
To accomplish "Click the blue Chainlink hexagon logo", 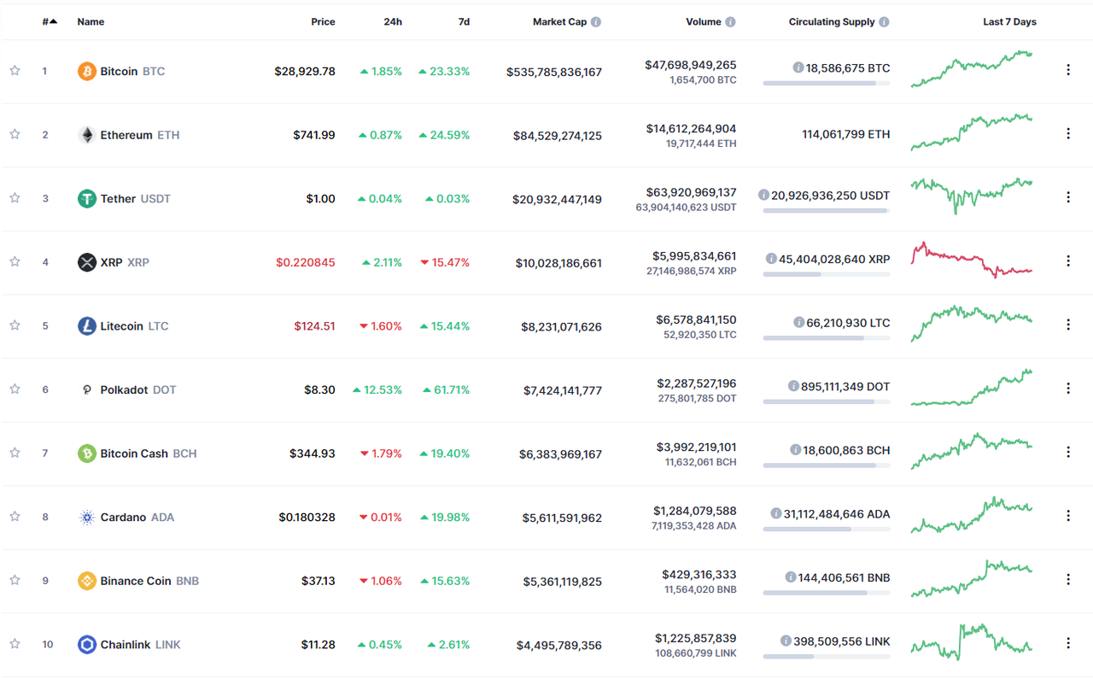I will tap(87, 645).
